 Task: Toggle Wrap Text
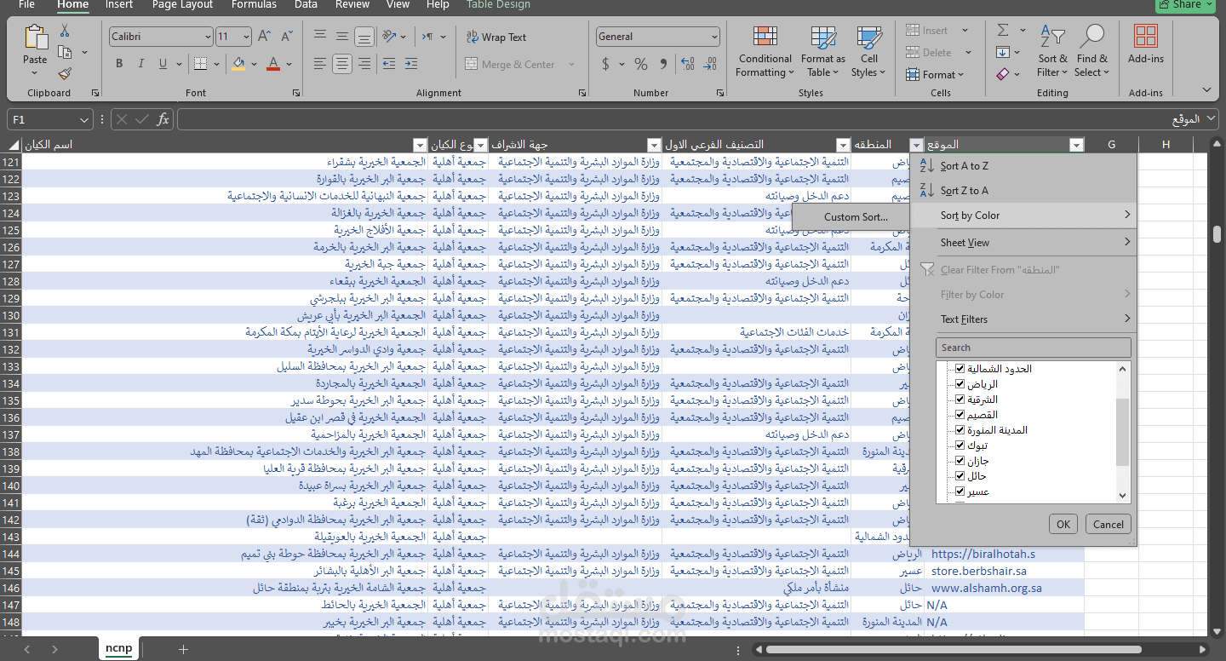coord(496,37)
